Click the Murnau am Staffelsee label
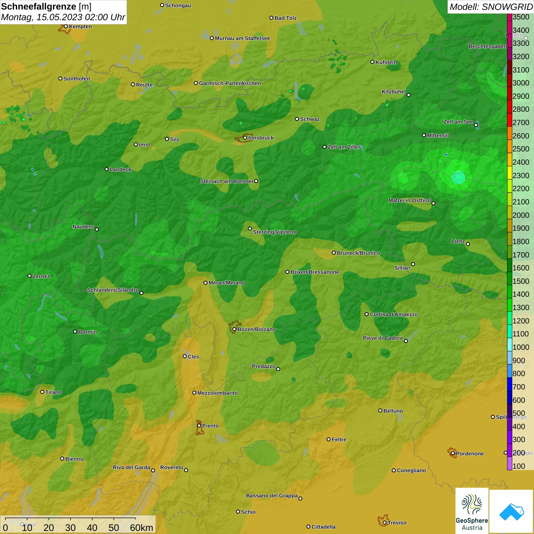The width and height of the screenshot is (534, 534). point(242,38)
